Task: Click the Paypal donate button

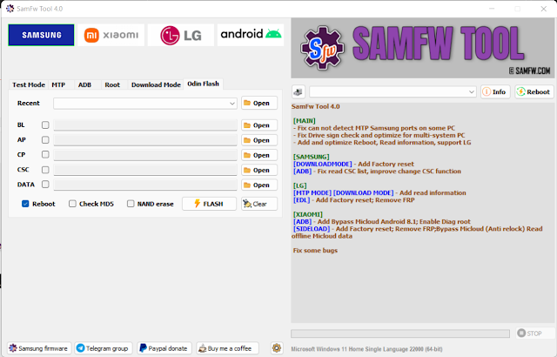Action: (164, 348)
